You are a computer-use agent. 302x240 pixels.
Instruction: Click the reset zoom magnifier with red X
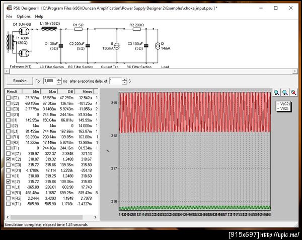coord(293,92)
